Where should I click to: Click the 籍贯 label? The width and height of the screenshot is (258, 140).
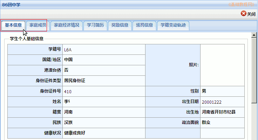coord(57,112)
